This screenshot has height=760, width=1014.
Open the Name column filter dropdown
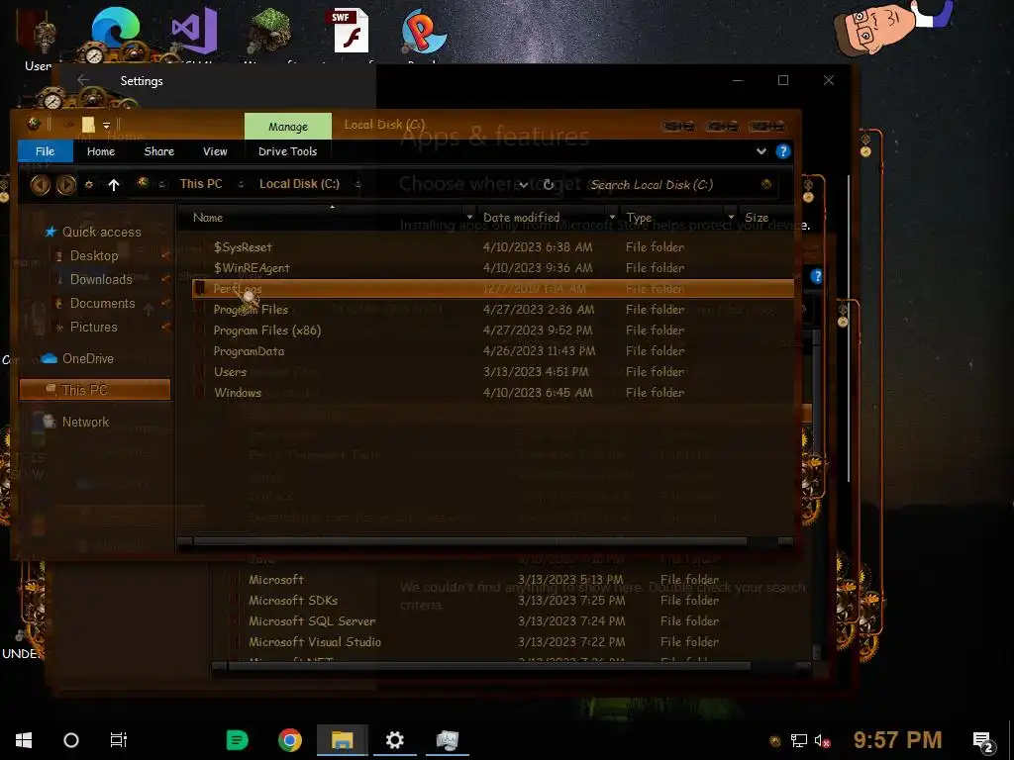tap(469, 217)
